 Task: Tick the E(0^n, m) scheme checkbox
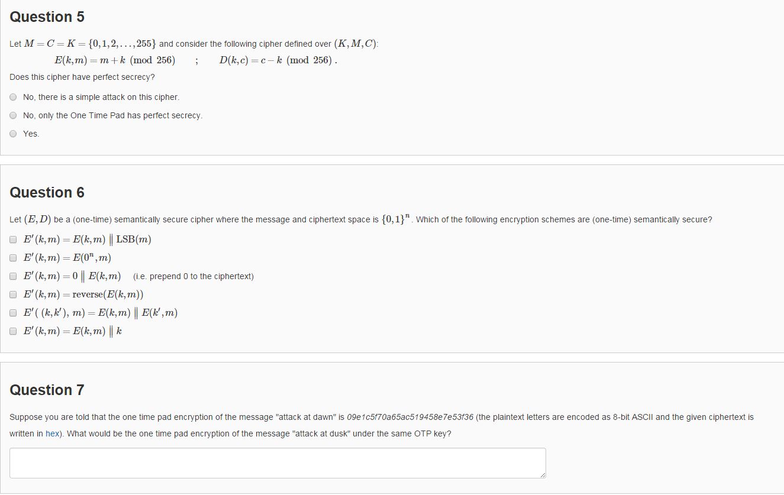click(13, 258)
